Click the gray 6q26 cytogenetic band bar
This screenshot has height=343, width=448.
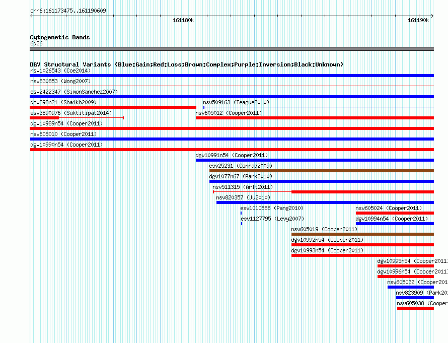click(232, 49)
